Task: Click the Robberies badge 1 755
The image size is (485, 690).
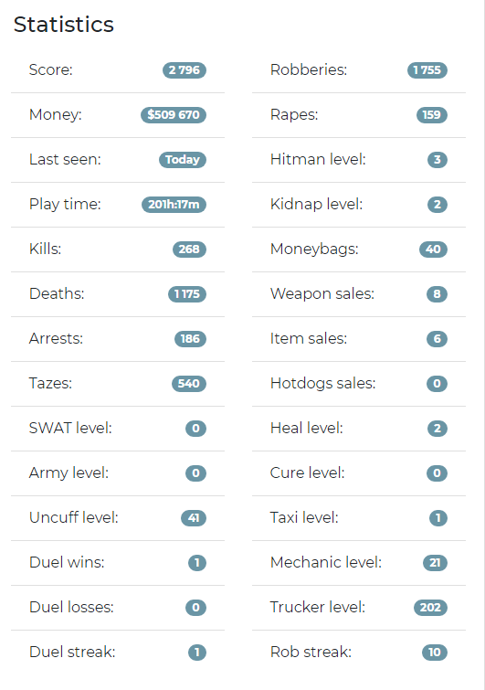Action: click(427, 70)
